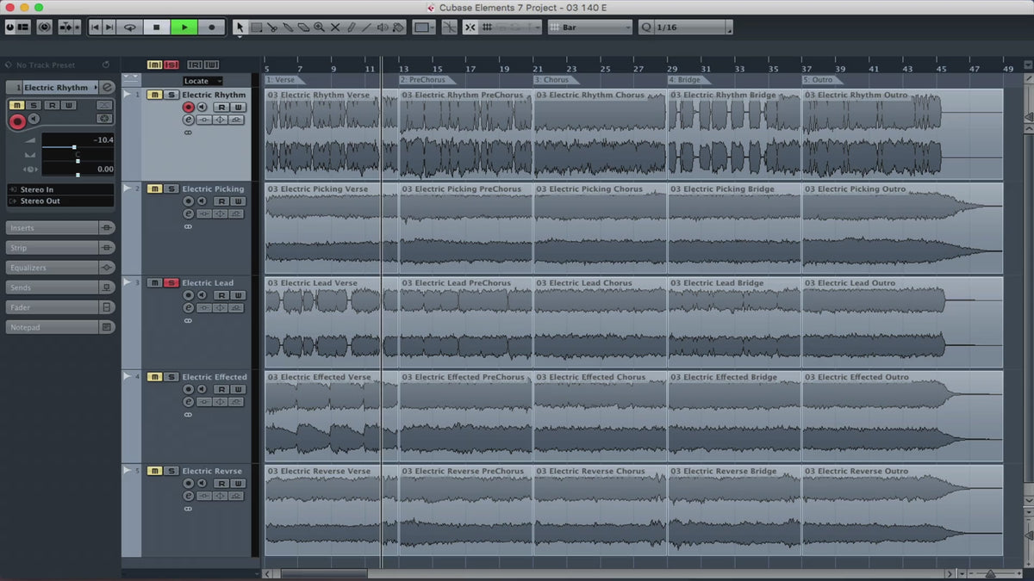
Task: Click the Stereo Out output routing field
Action: (60, 201)
